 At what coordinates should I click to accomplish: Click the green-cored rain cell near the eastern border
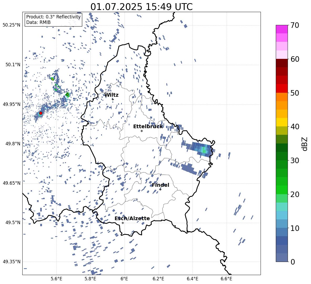202,149
